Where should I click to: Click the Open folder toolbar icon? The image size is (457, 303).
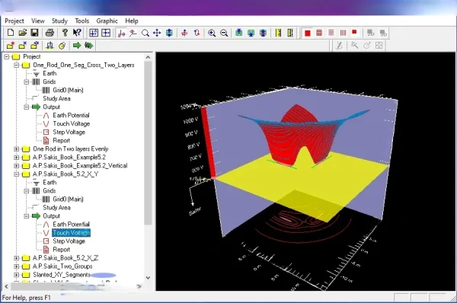23,33
